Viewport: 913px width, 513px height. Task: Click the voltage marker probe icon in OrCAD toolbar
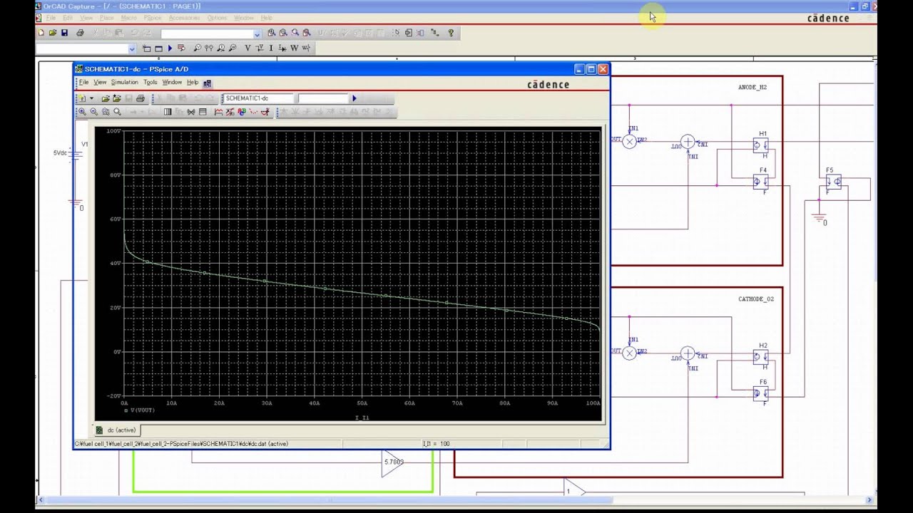(x=198, y=48)
